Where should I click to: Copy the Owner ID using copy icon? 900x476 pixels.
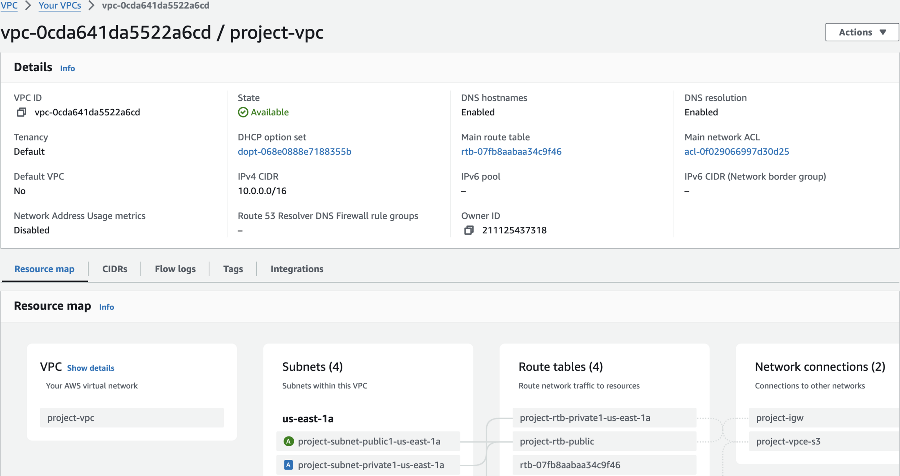coord(469,230)
